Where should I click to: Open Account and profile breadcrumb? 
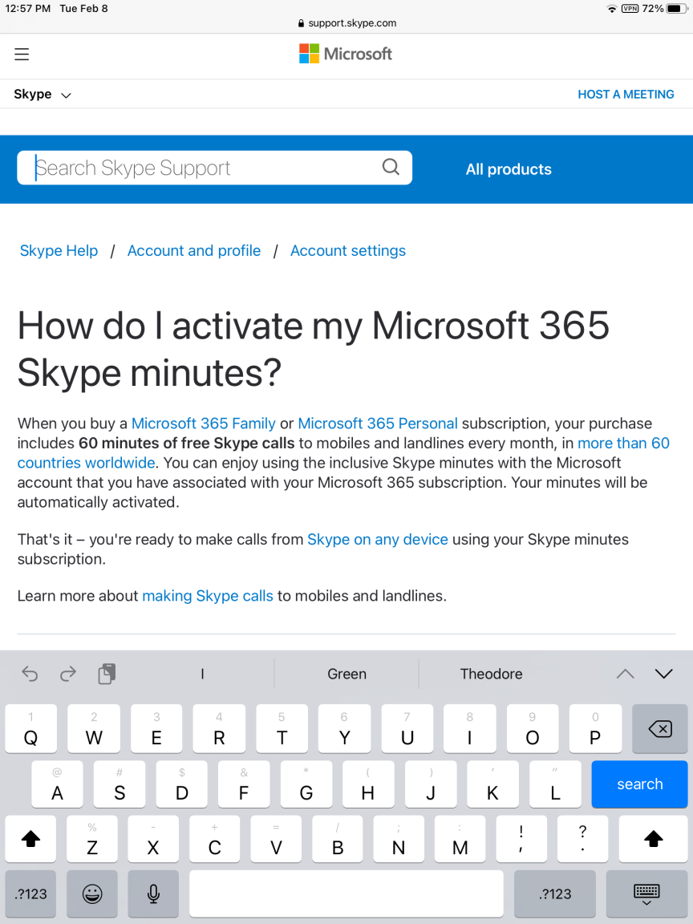point(194,250)
